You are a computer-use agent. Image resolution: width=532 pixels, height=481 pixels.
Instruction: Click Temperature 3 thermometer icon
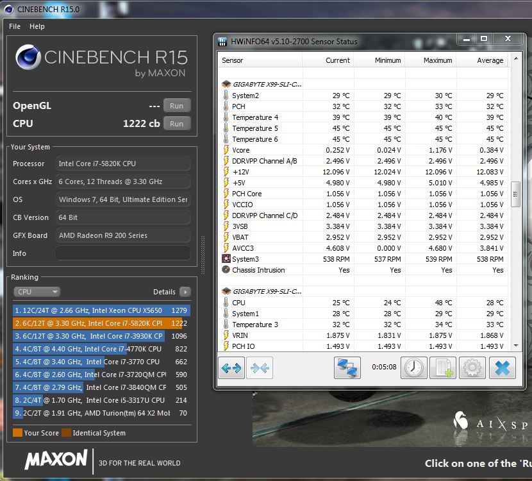click(226, 324)
